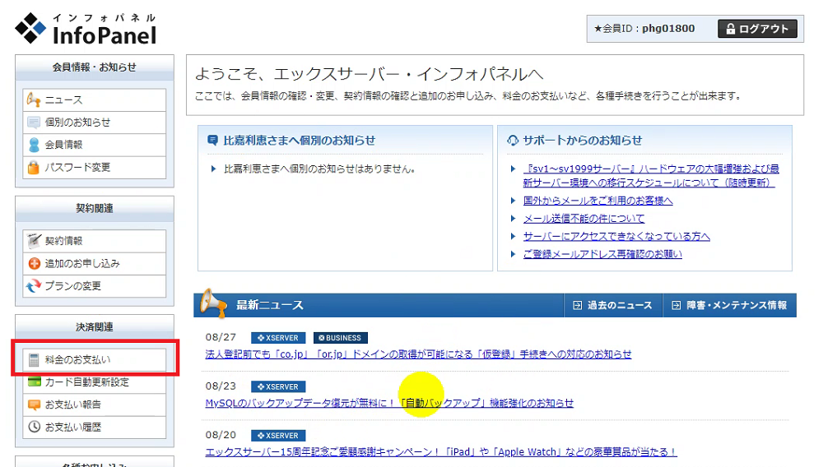This screenshot has height=467, width=823.
Task: Click the megaphone icon beside 最新ニュース
Action: click(x=214, y=303)
